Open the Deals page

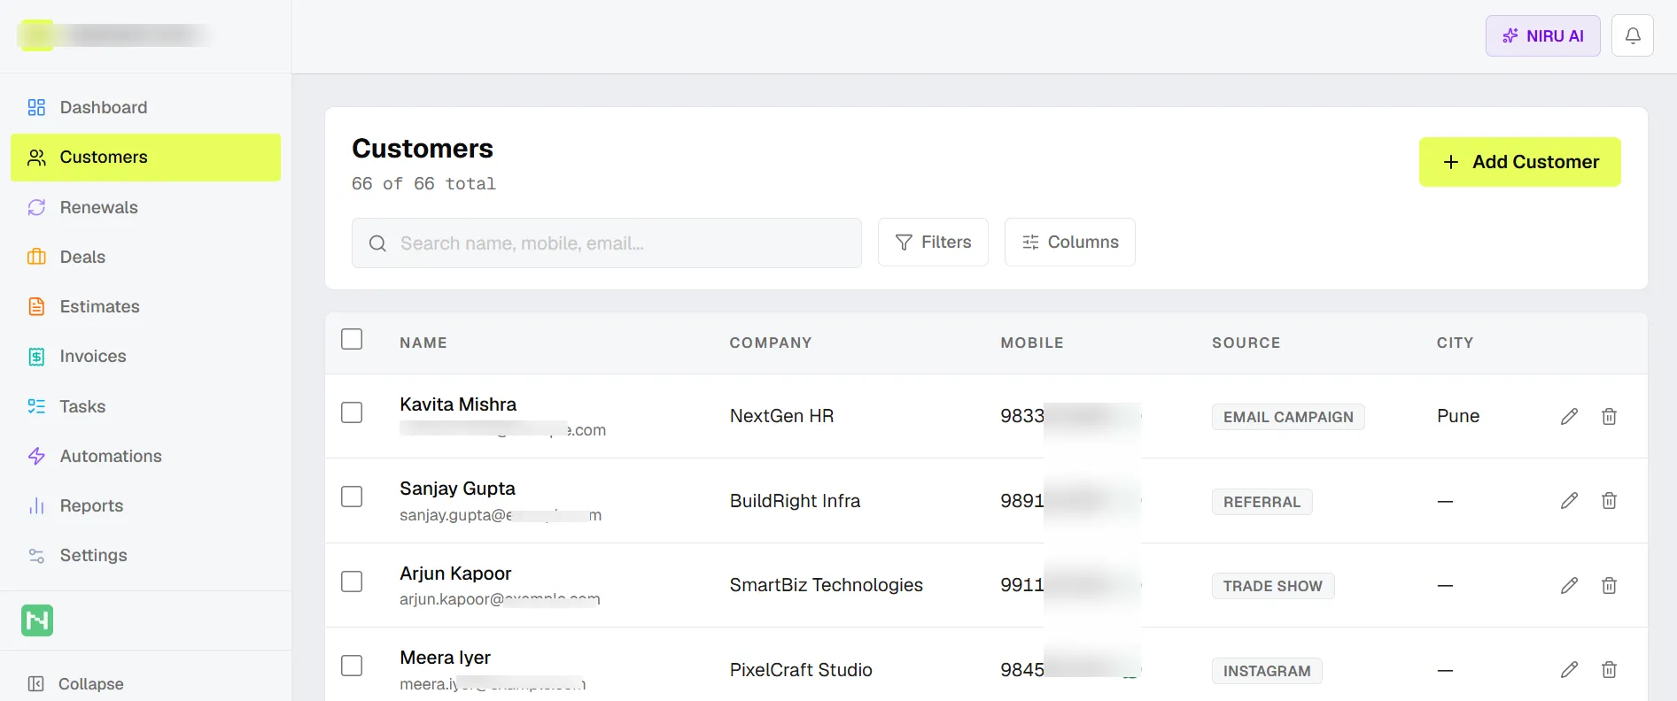145,257
